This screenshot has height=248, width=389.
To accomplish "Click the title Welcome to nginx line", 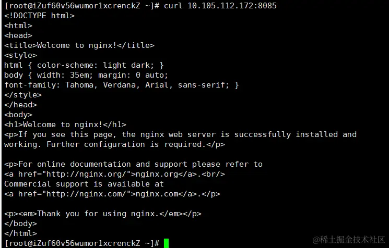I will point(79,45).
